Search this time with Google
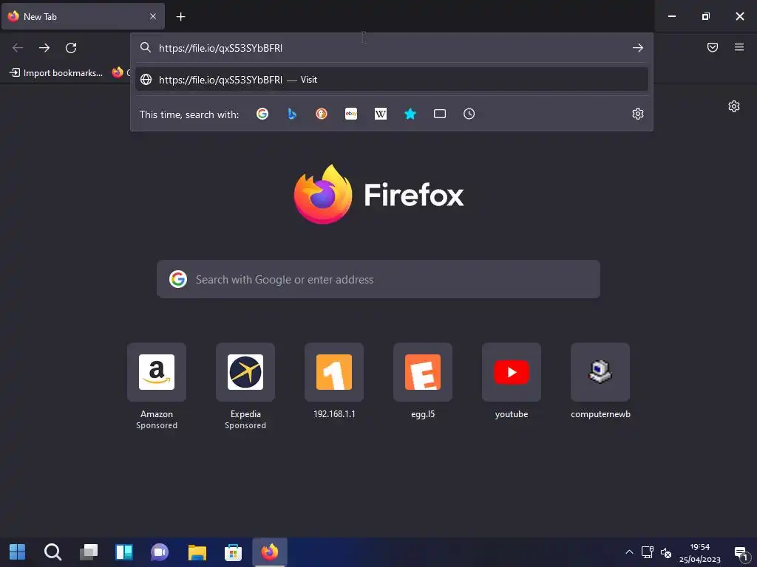757x567 pixels. click(x=262, y=114)
